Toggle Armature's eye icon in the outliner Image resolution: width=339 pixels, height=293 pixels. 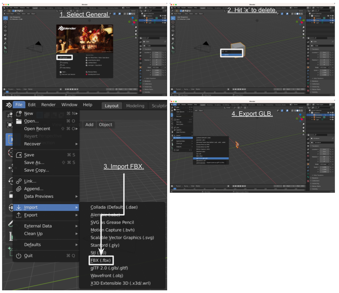[x=331, y=115]
